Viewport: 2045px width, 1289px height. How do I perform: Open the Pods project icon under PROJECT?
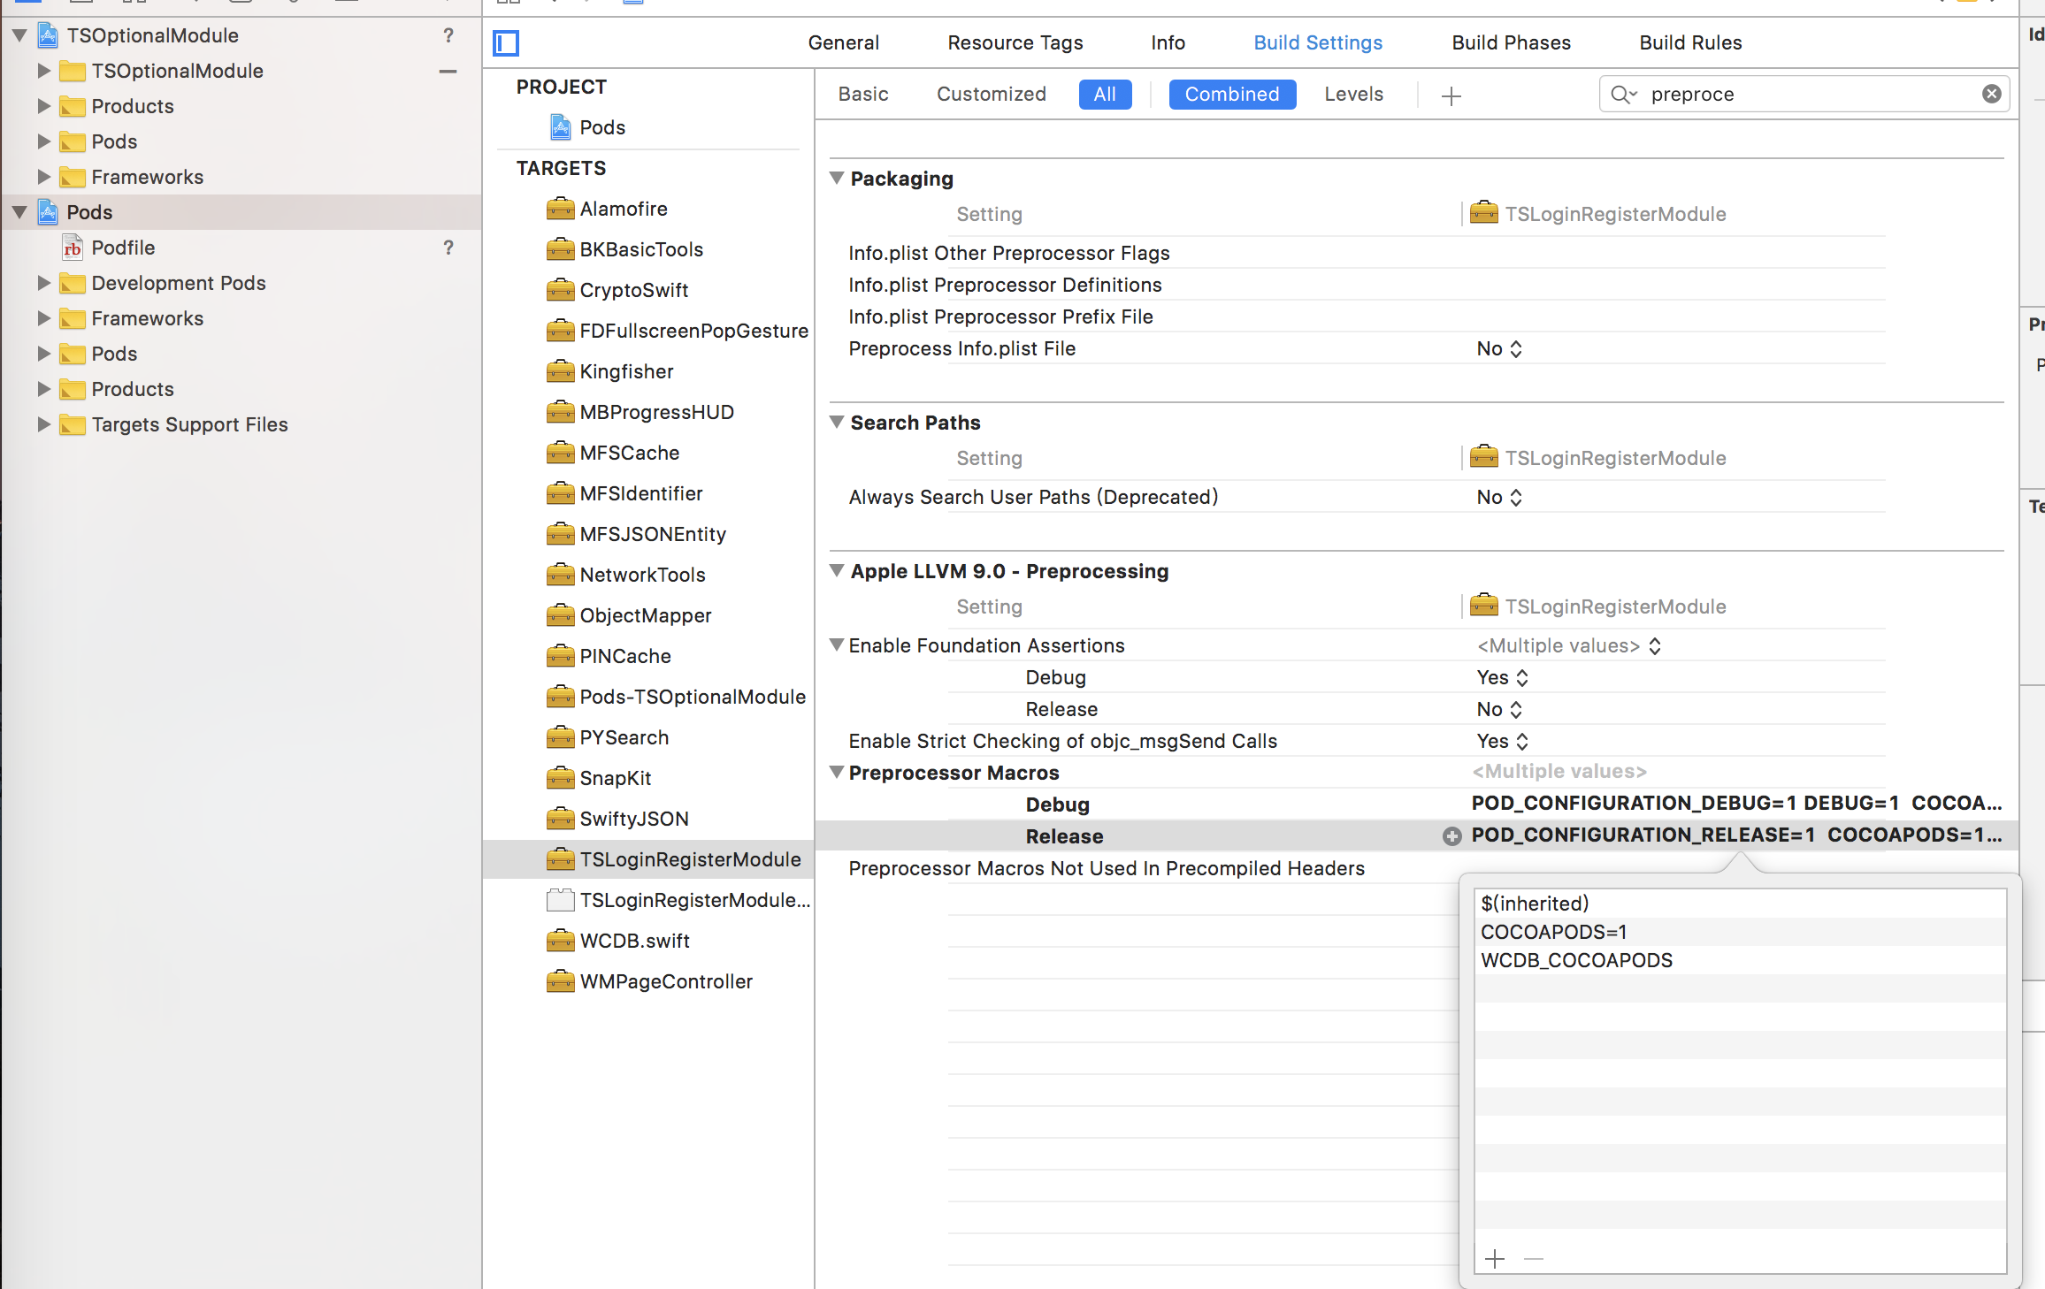coord(560,126)
